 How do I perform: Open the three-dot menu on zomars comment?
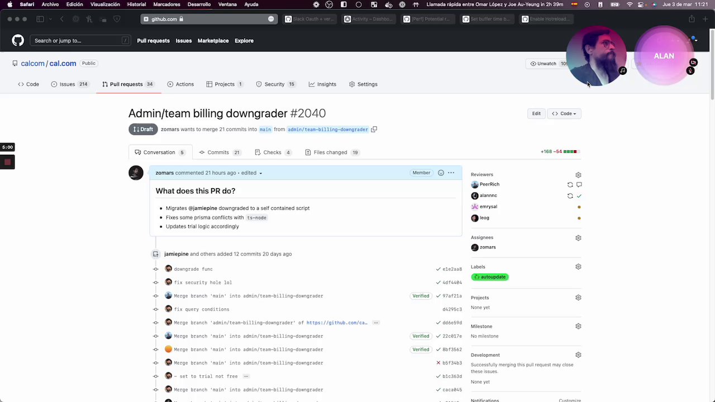point(451,173)
